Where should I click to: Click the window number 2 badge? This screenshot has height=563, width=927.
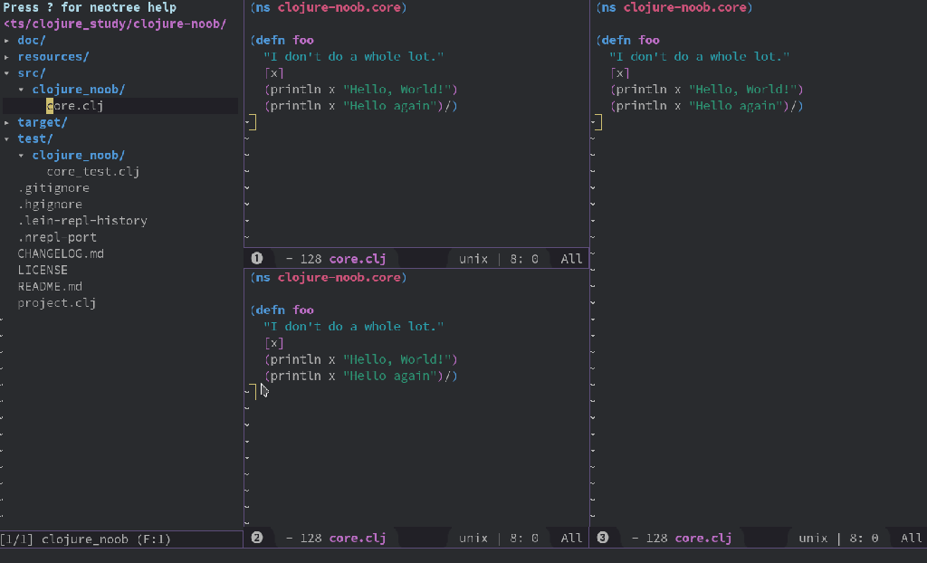coord(256,538)
